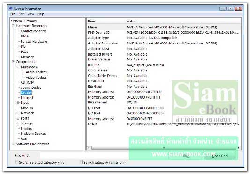Toggle Search selected category only checkbox
This screenshot has width=250, height=174.
point(16,162)
